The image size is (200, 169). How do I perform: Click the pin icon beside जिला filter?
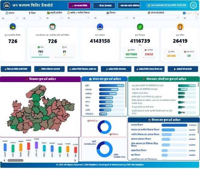pyautogui.click(x=30, y=13)
